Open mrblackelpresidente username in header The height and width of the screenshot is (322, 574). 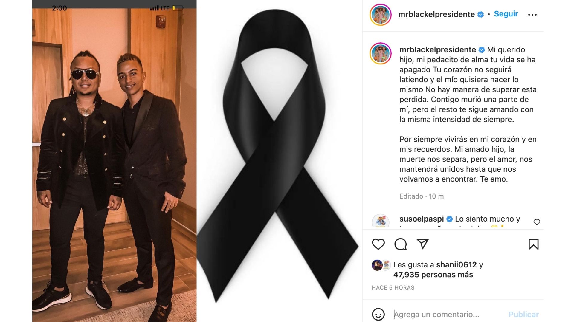436,14
